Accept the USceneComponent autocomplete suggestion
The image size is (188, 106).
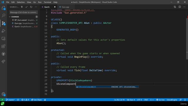107,87
